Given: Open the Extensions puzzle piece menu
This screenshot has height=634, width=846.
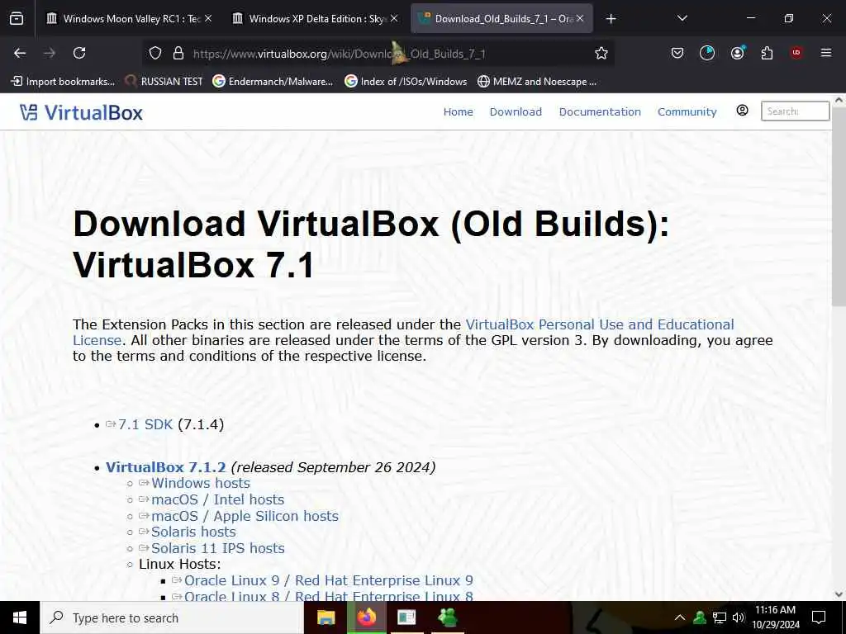Looking at the screenshot, I should click(x=767, y=53).
